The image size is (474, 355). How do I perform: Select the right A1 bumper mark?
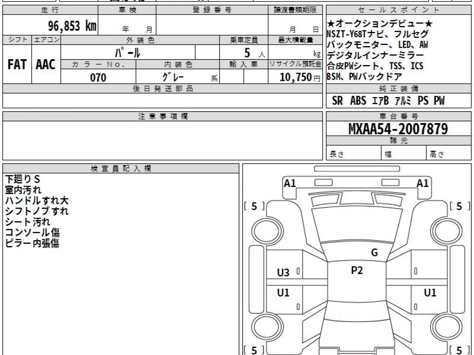pos(423,183)
